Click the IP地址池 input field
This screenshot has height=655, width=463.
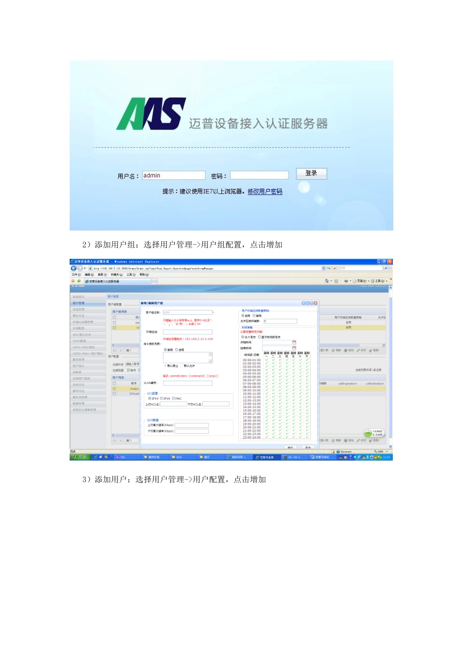click(188, 332)
